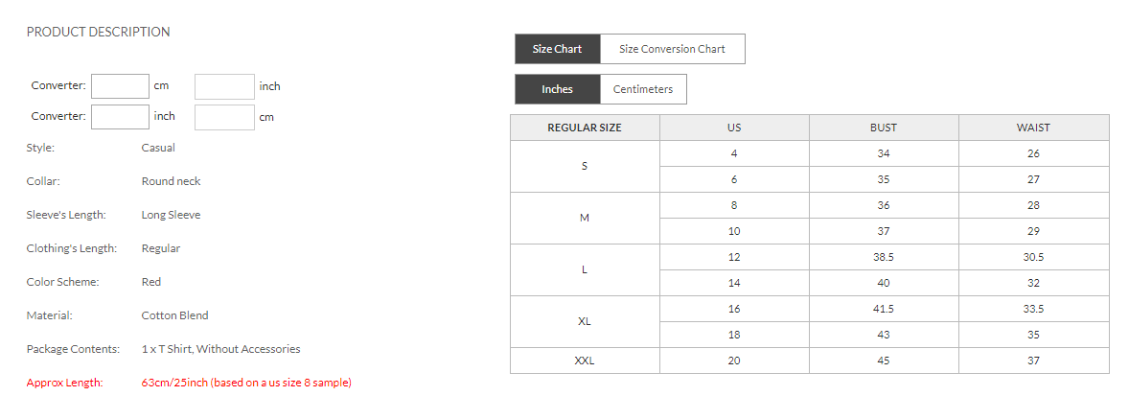
Task: Focus the second converter cm output field
Action: (x=224, y=117)
